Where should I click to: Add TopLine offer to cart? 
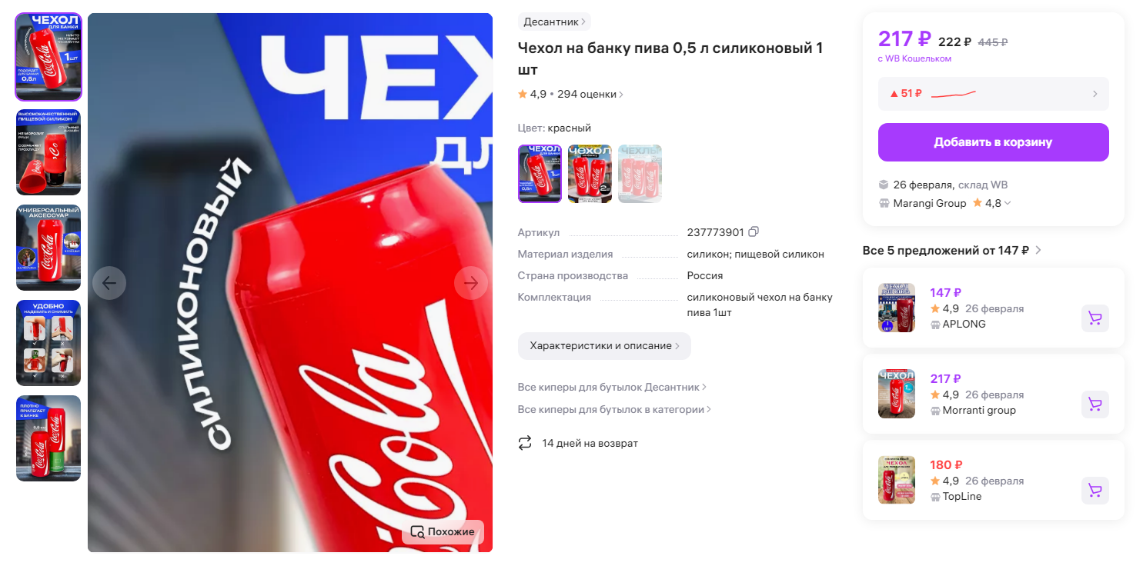tap(1095, 491)
